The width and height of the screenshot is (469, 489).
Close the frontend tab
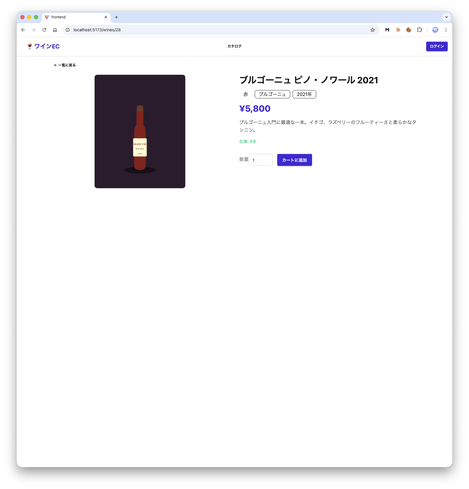click(x=106, y=17)
